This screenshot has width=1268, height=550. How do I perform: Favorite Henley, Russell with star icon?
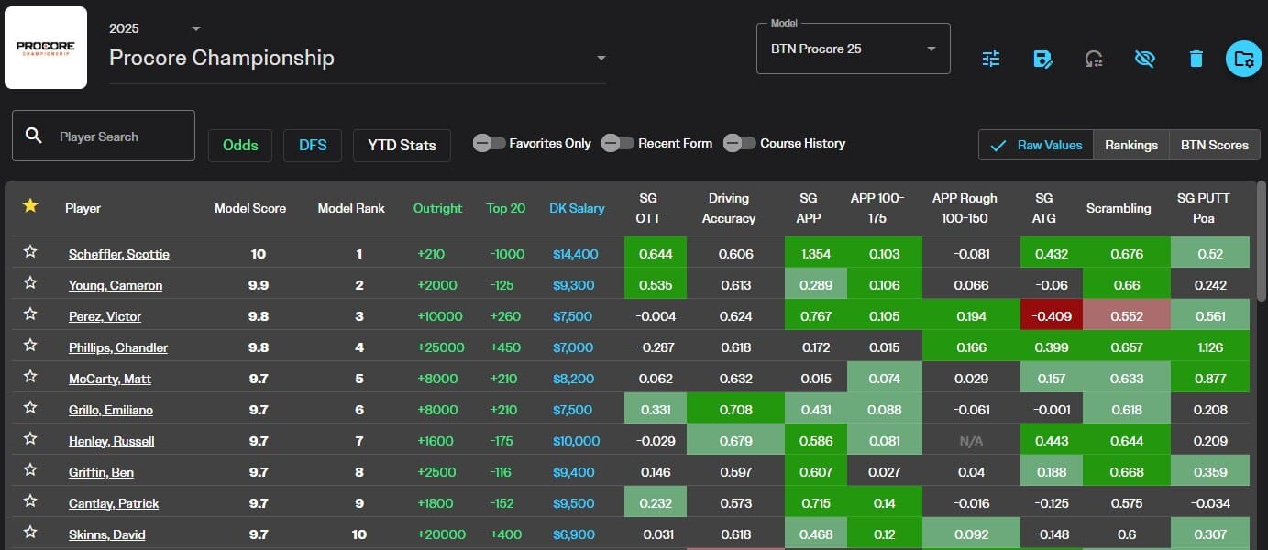tap(30, 438)
